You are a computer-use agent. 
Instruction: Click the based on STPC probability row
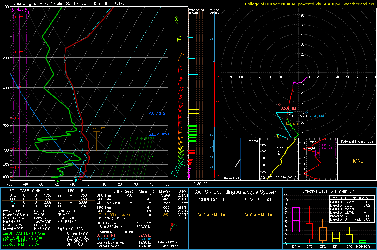(350, 216)
